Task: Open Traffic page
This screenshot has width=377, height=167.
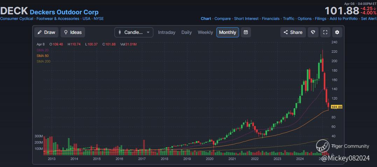Action: (288, 19)
